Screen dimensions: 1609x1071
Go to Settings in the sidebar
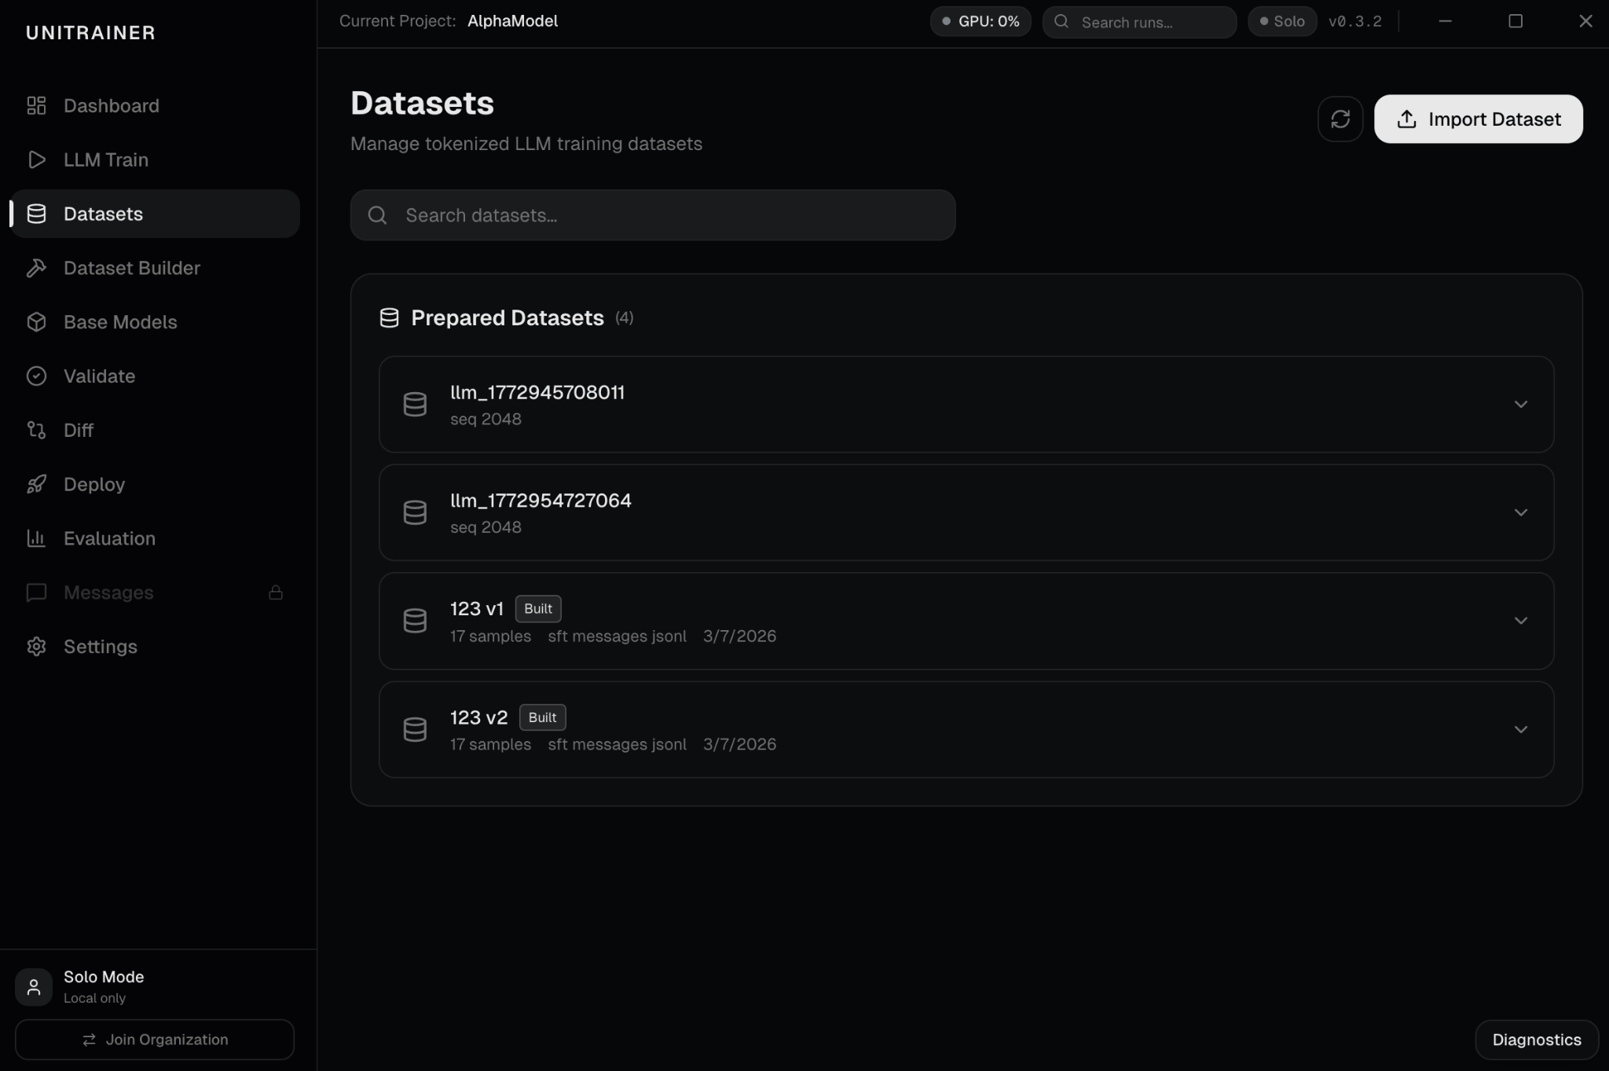click(x=100, y=647)
